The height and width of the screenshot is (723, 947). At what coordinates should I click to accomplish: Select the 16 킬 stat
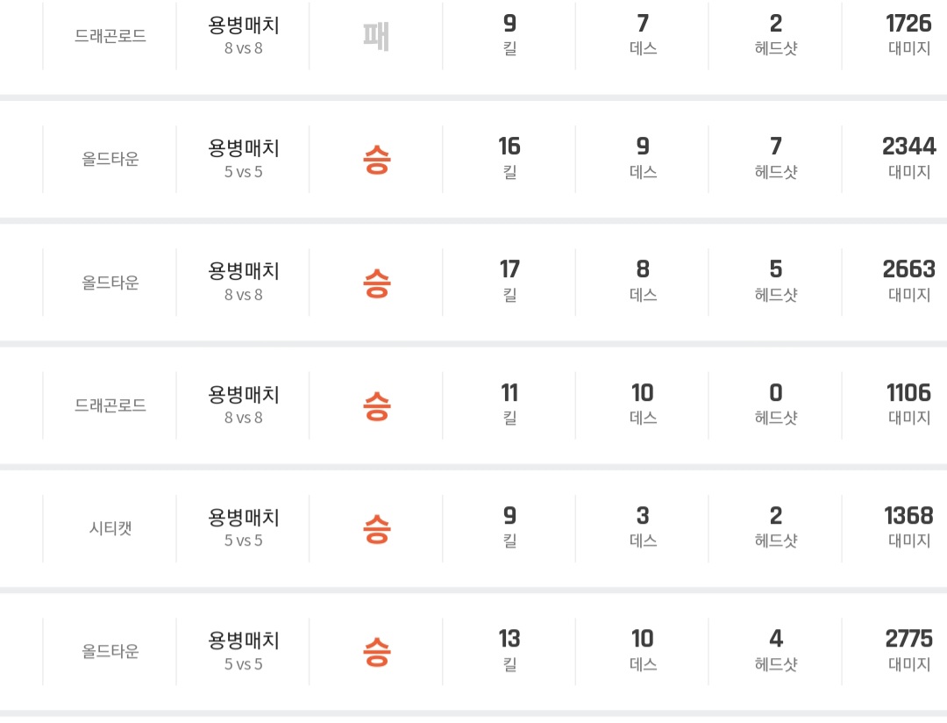(509, 147)
